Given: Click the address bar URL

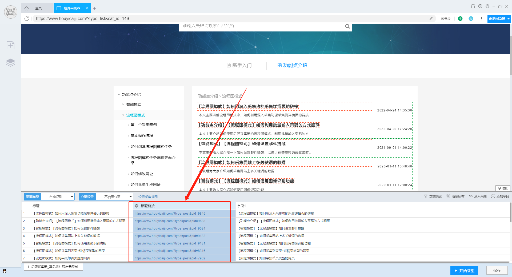Looking at the screenshot, I should tap(82, 19).
